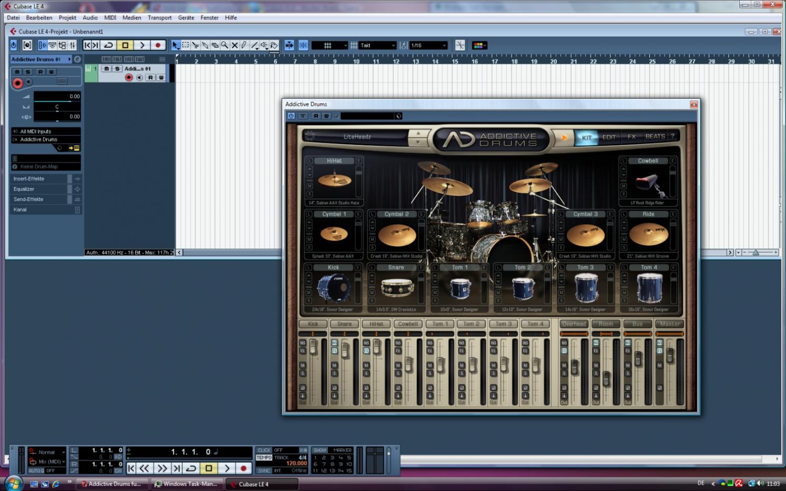Toggle the toolbar Cycle loop button

109,45
